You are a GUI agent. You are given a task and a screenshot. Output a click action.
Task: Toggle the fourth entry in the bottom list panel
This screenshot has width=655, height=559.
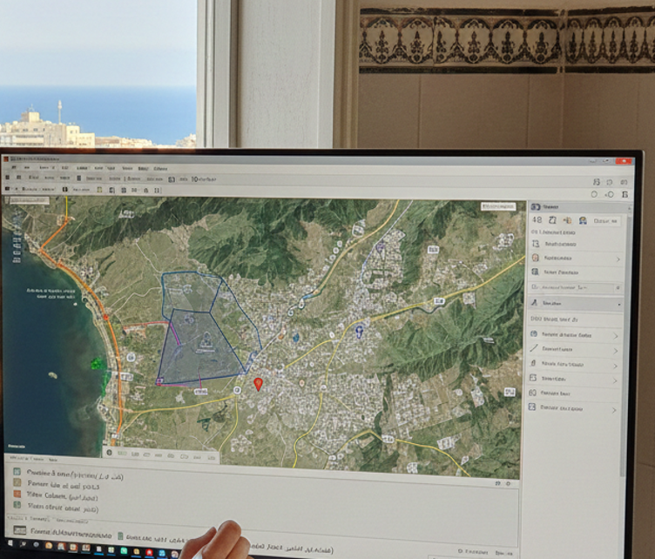[x=17, y=506]
